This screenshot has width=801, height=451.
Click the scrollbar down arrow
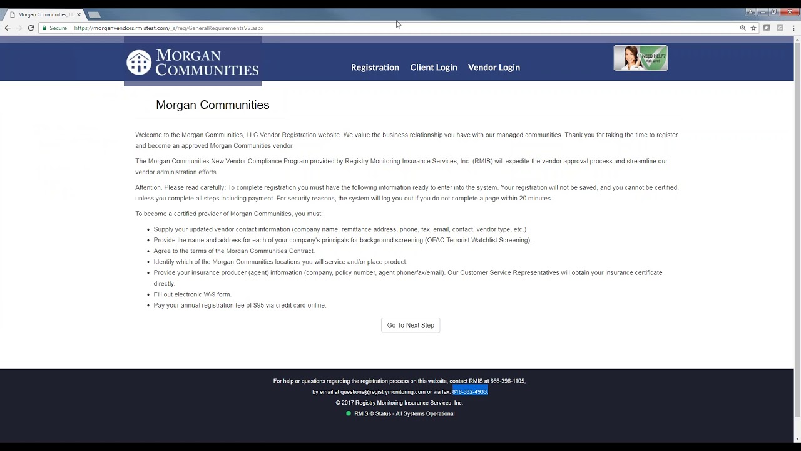[797, 438]
